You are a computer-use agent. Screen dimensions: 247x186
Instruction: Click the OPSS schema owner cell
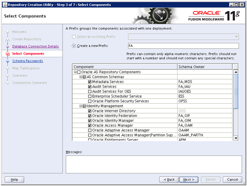pyautogui.click(x=205, y=101)
